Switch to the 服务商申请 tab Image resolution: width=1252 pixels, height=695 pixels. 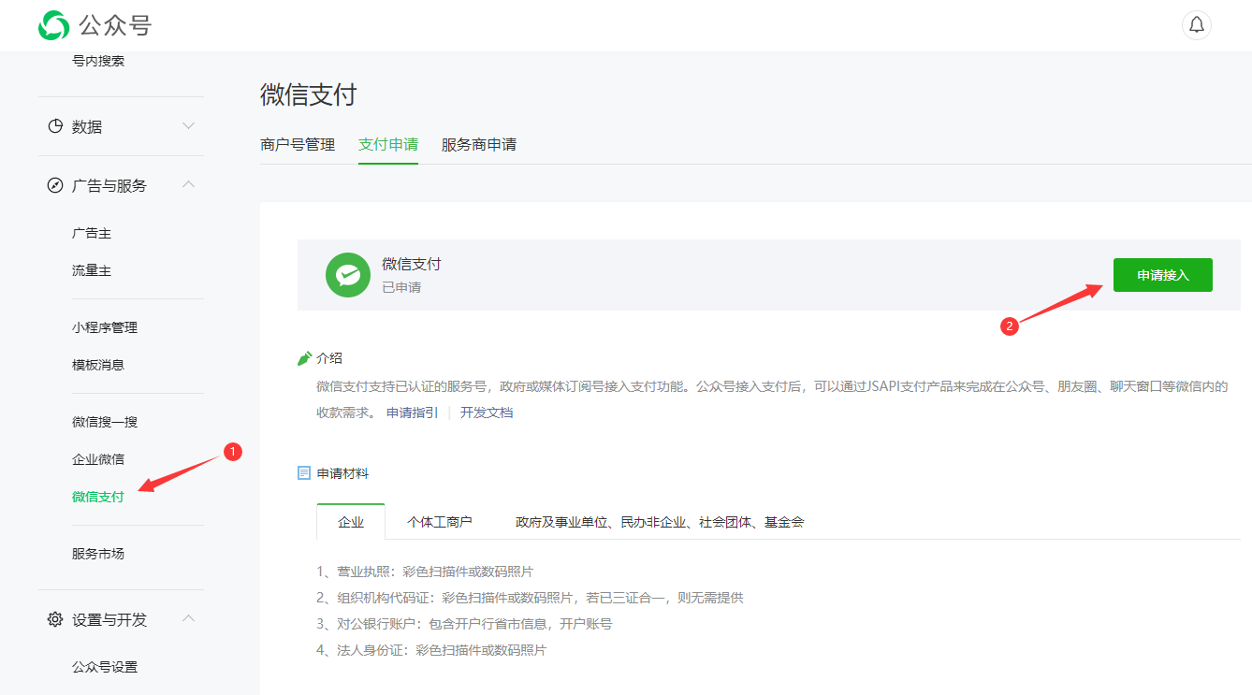[x=478, y=145]
